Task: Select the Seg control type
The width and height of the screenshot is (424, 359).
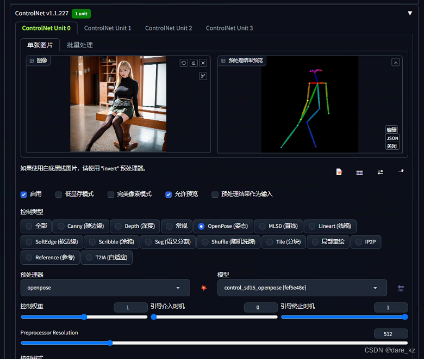Action: (168, 242)
